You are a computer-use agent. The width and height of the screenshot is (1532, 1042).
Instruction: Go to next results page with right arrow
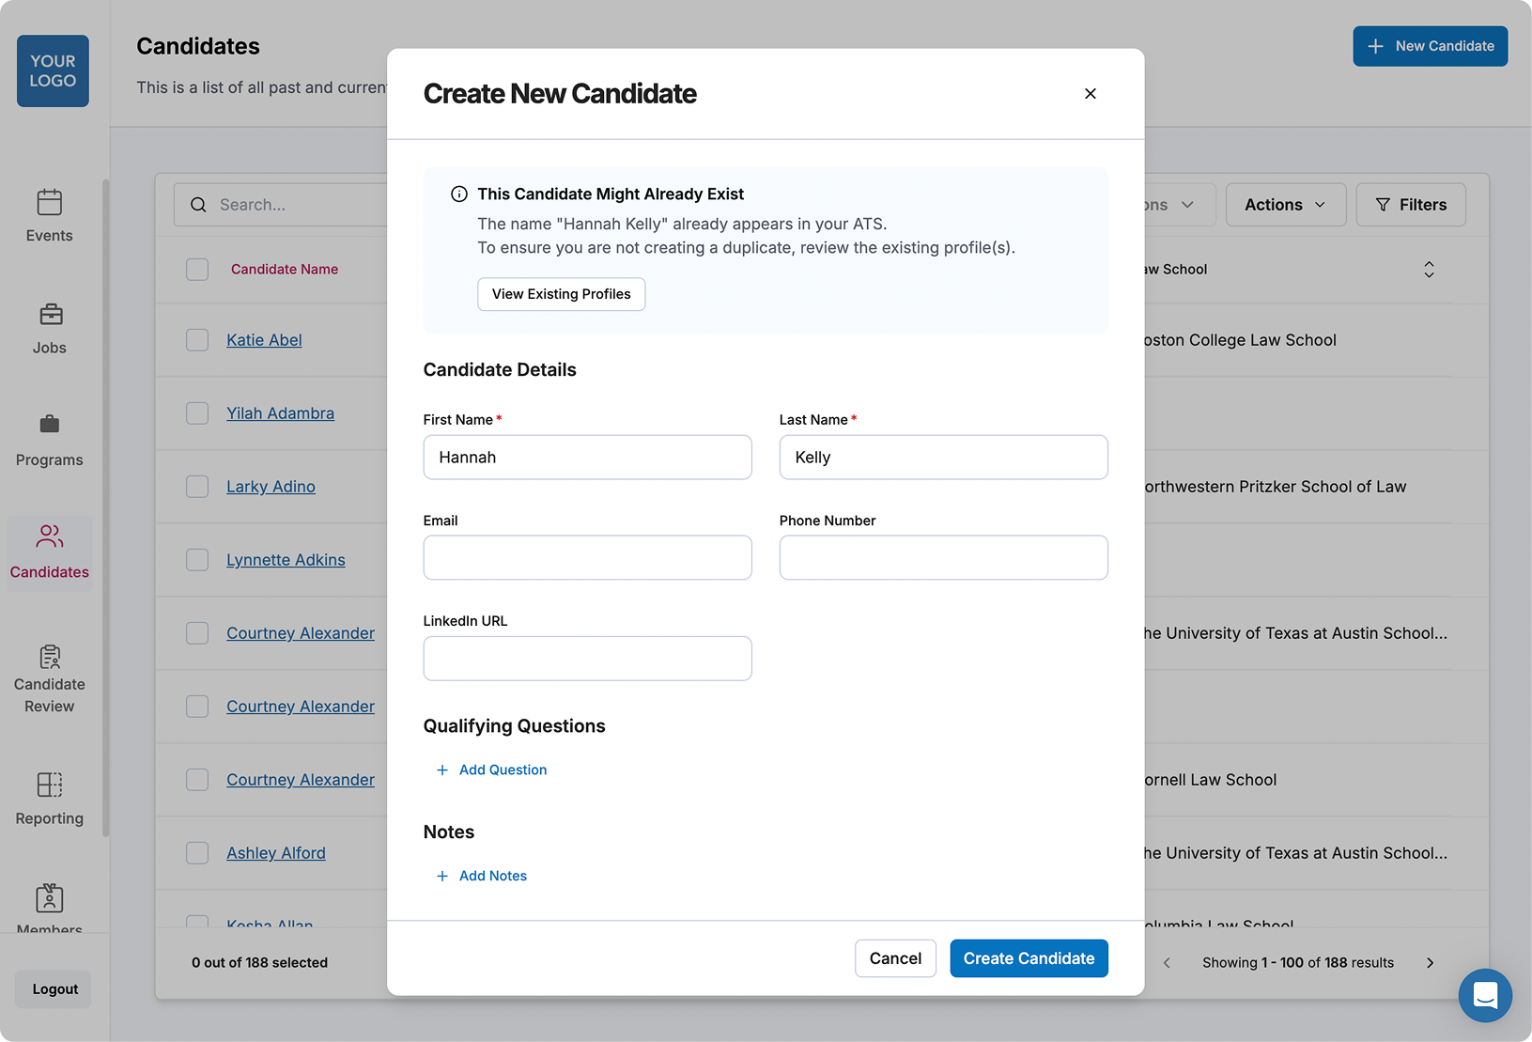(1430, 962)
